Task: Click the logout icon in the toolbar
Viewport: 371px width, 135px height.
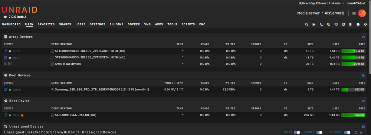Action: point(314,24)
